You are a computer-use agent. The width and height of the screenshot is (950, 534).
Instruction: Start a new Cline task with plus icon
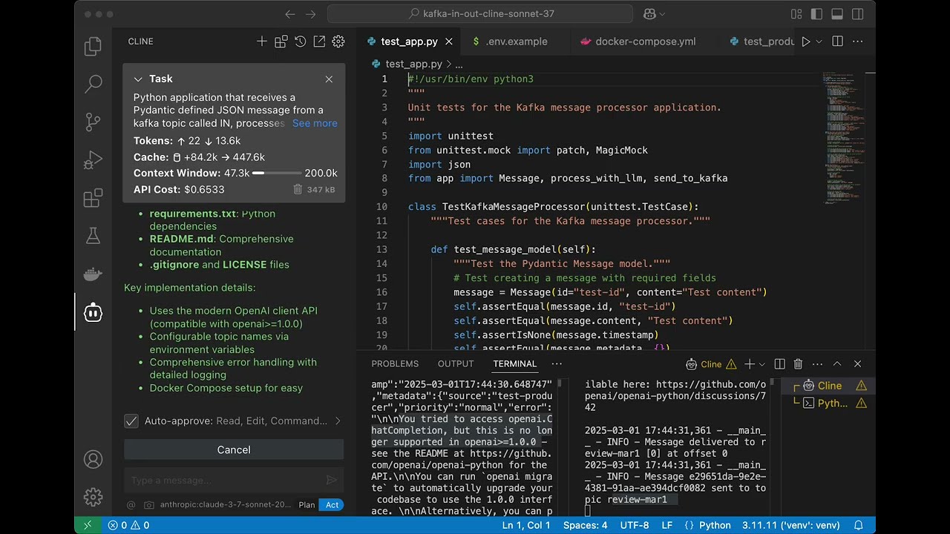[x=262, y=42]
